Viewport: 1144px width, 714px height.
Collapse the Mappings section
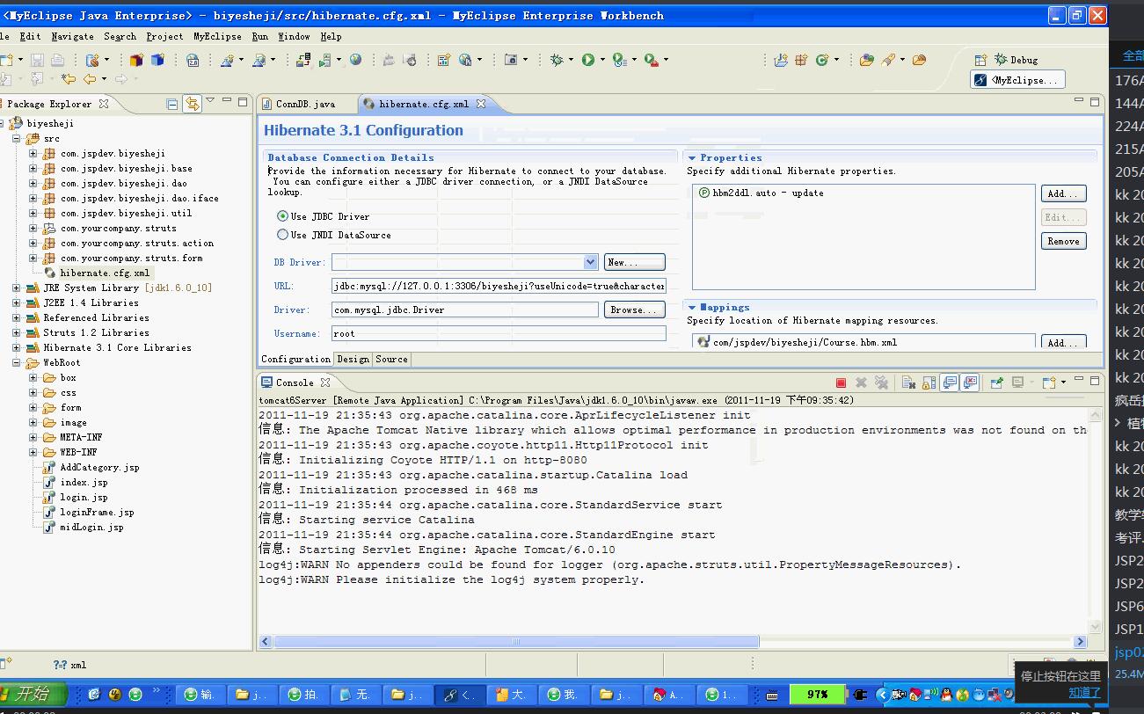pyautogui.click(x=691, y=308)
